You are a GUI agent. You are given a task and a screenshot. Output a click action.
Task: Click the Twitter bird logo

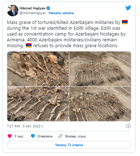(128, 8)
